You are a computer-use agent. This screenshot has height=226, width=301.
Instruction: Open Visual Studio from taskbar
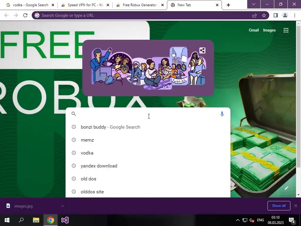click(65, 220)
